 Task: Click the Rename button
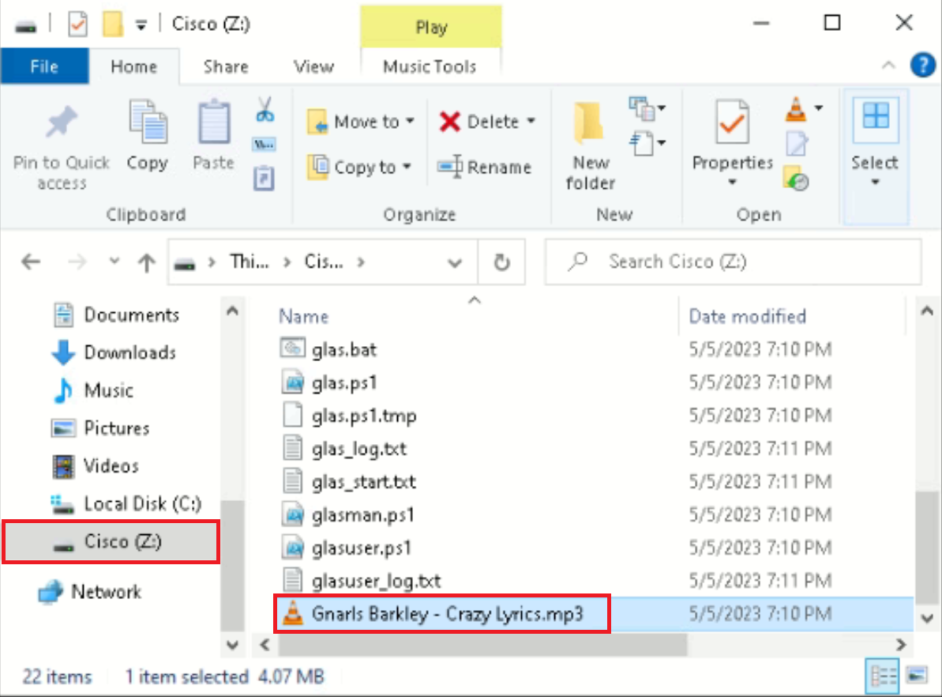pos(485,167)
